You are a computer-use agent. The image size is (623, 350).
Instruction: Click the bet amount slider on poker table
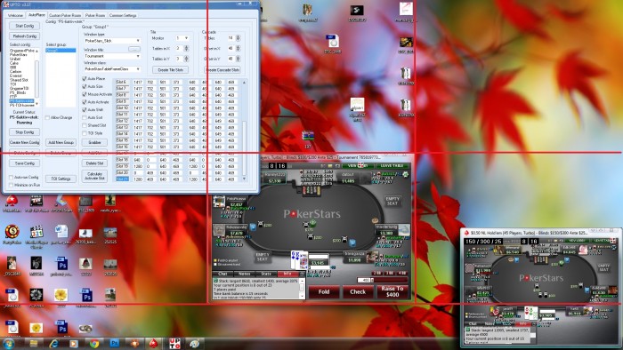point(389,280)
